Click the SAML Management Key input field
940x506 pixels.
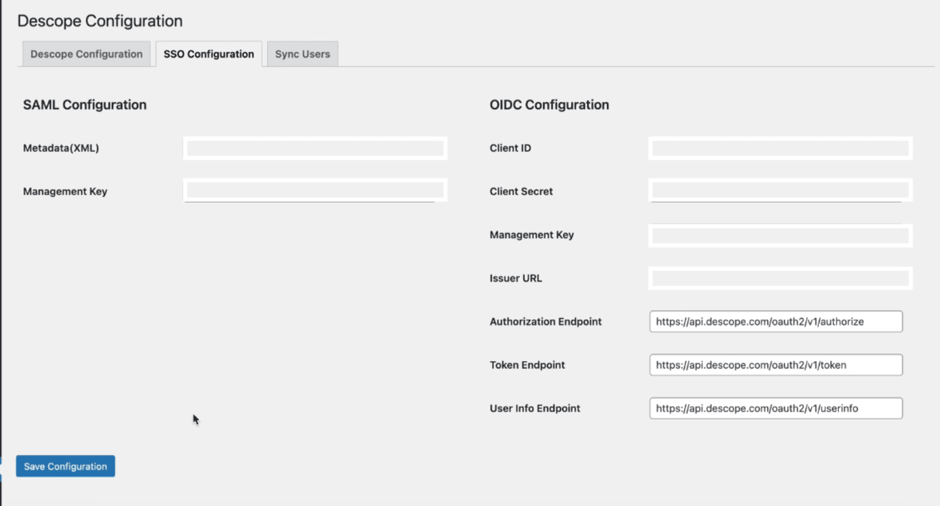coord(315,191)
